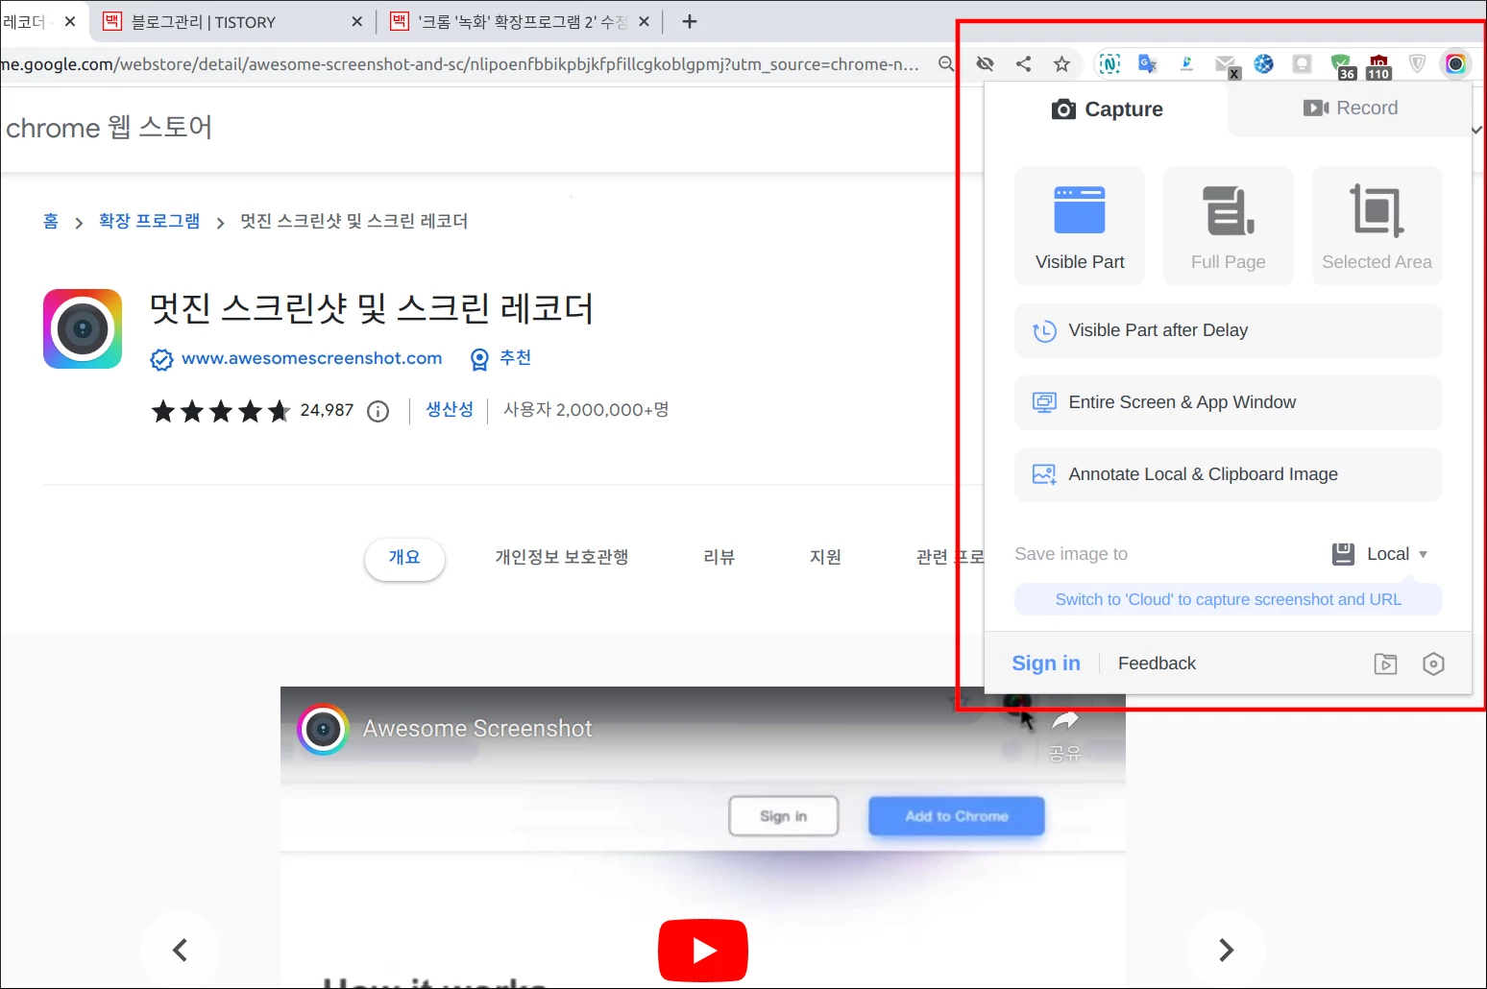
Task: Click the extension's camera lens logo
Action: pos(83,329)
